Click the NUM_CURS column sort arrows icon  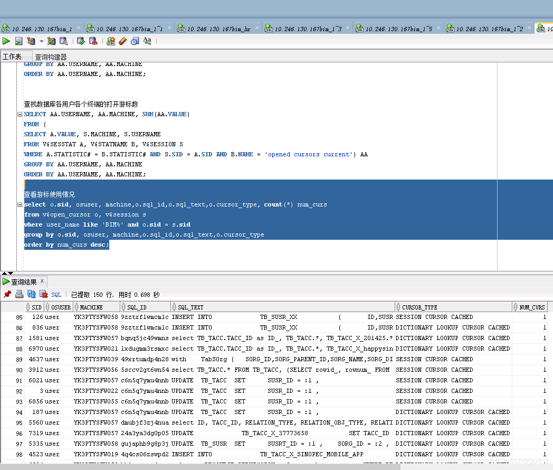click(516, 307)
